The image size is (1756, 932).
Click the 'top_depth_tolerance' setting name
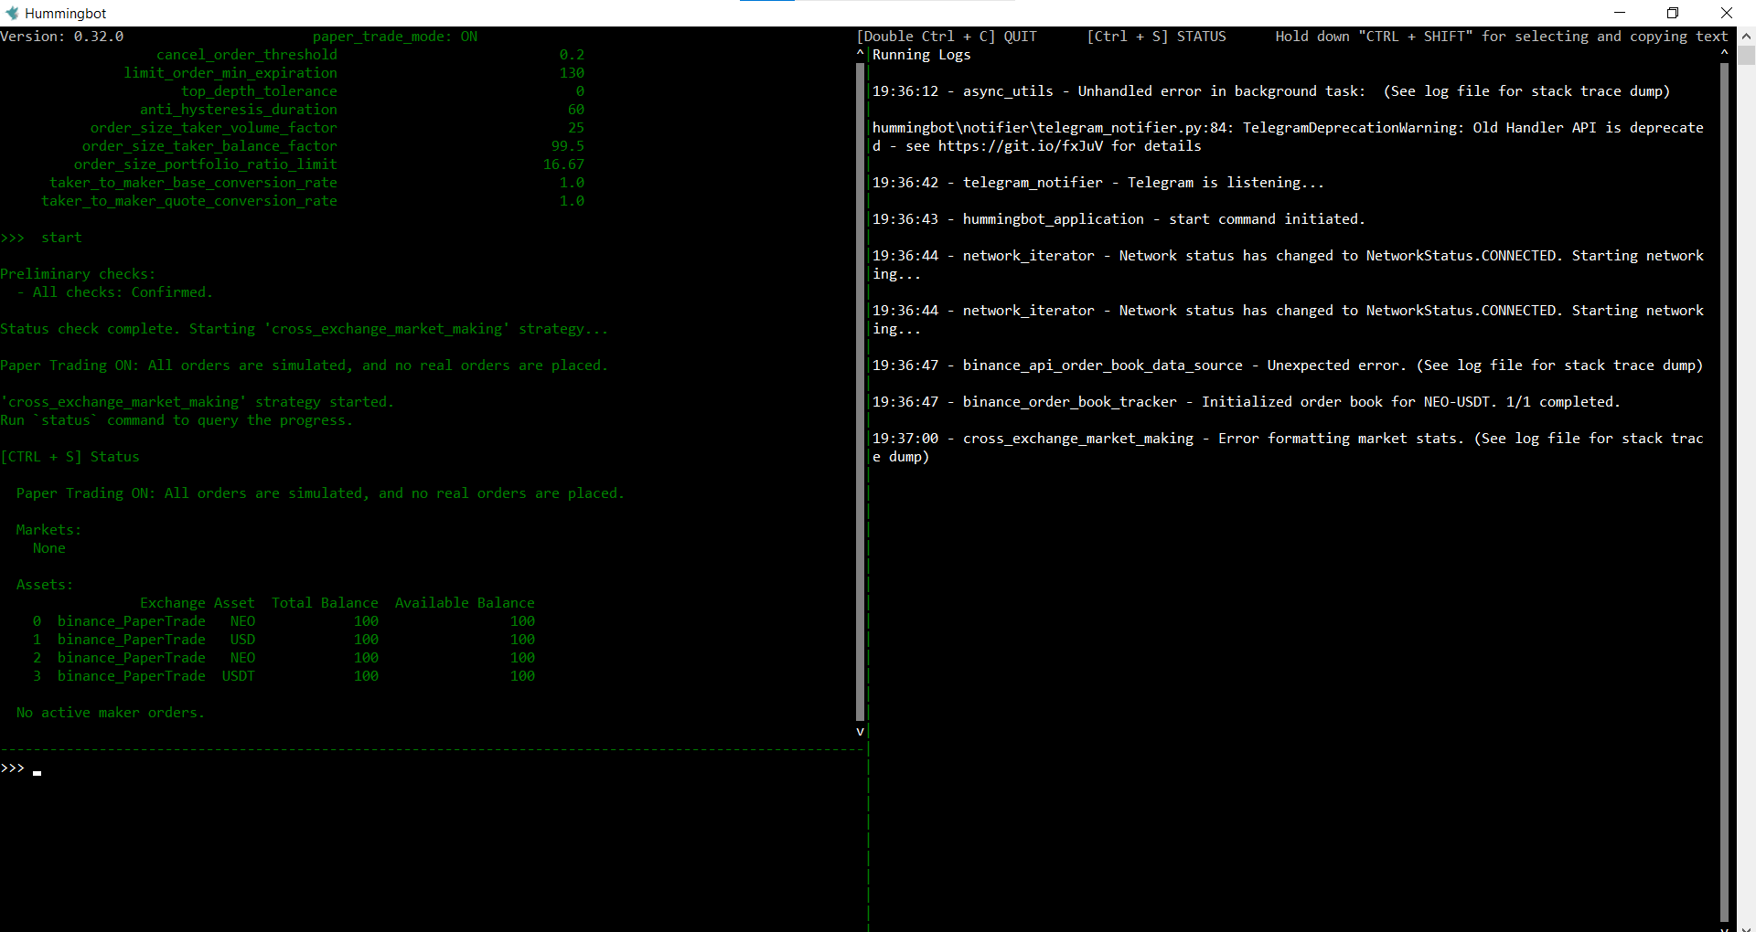(x=259, y=91)
